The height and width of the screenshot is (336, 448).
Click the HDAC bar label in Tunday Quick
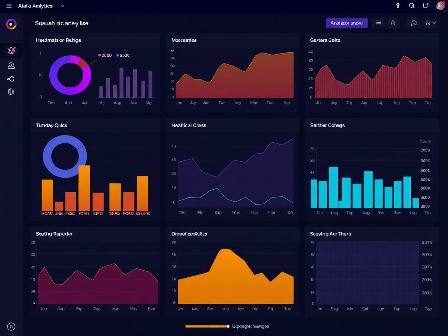coord(47,214)
